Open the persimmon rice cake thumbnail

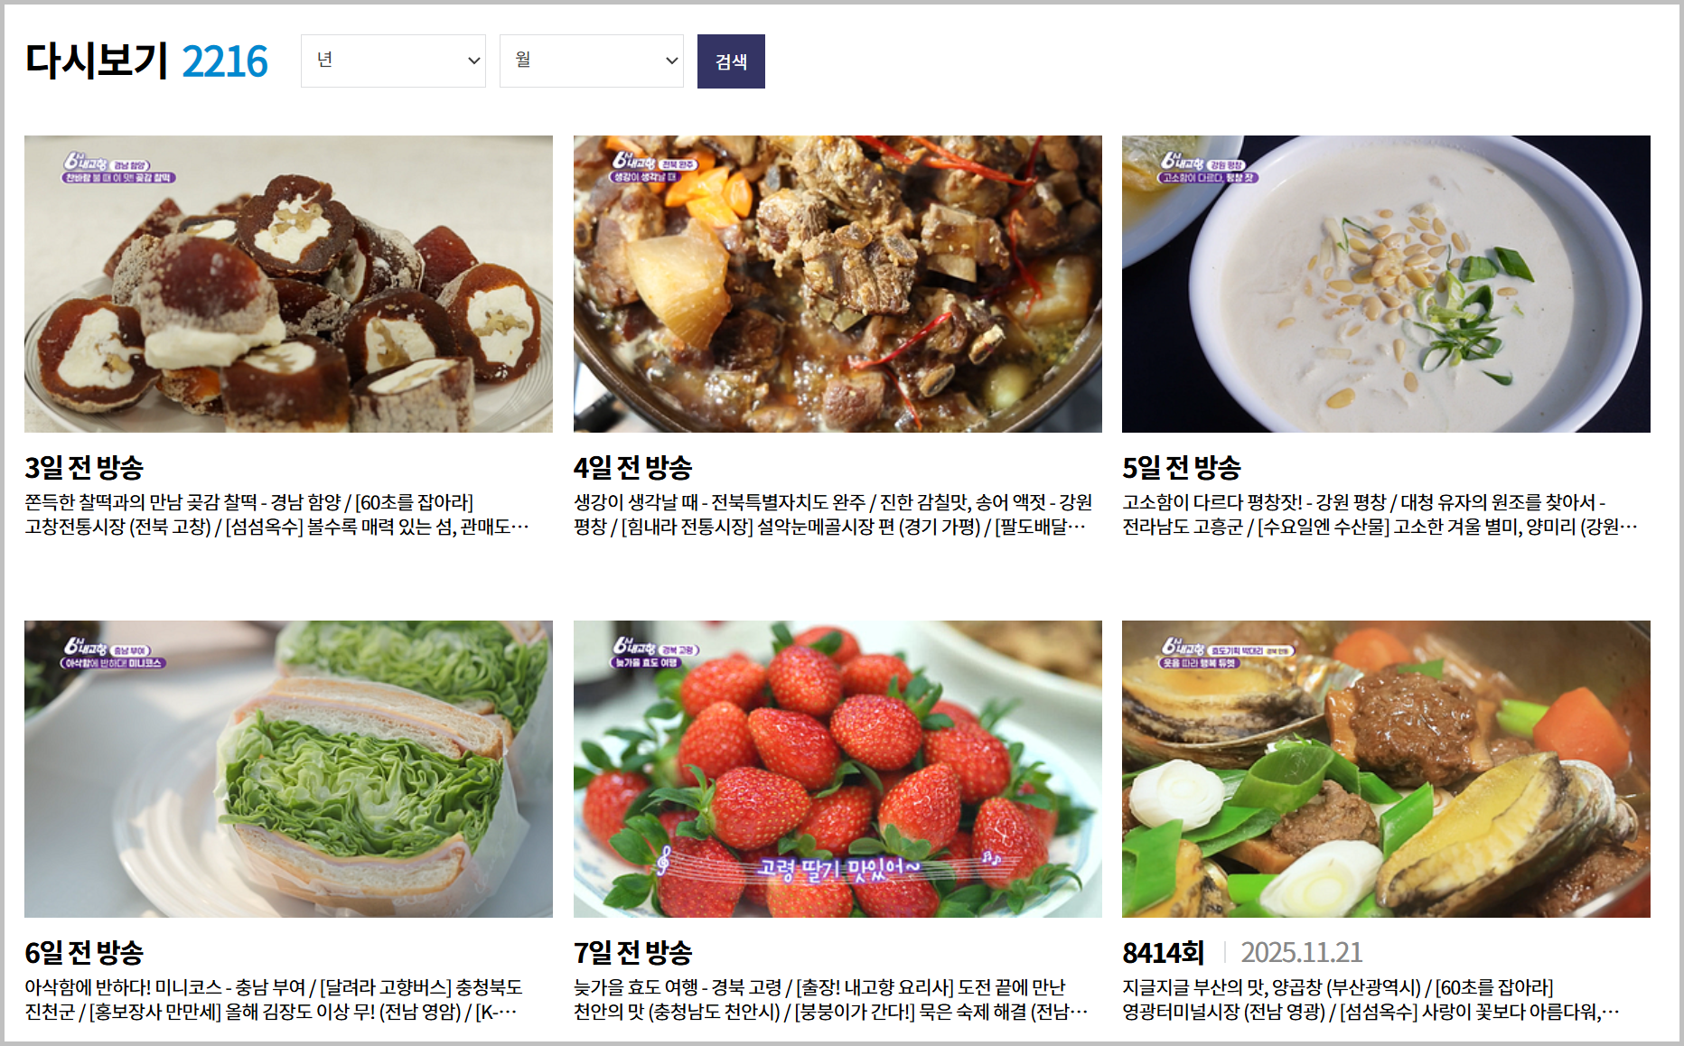pyautogui.click(x=288, y=284)
